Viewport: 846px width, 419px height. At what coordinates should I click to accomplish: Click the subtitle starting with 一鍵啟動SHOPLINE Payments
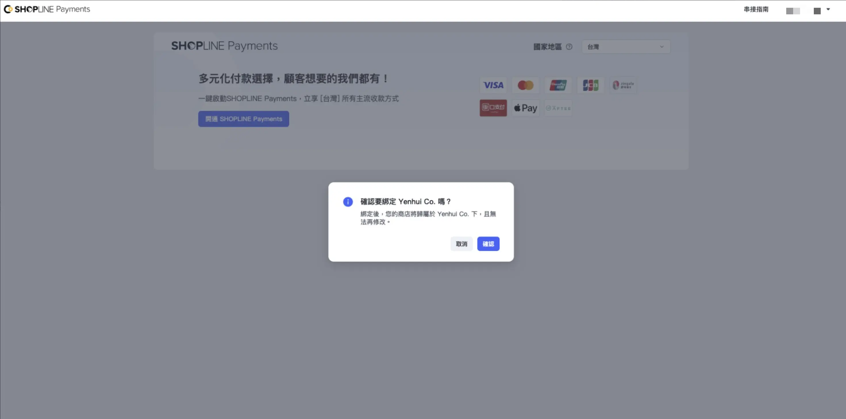[299, 99]
